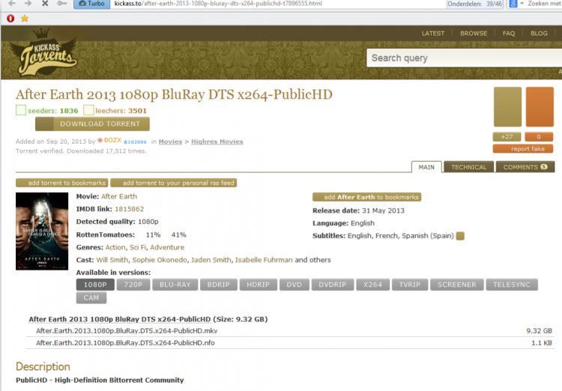Open Will Smith cast link

click(x=112, y=260)
